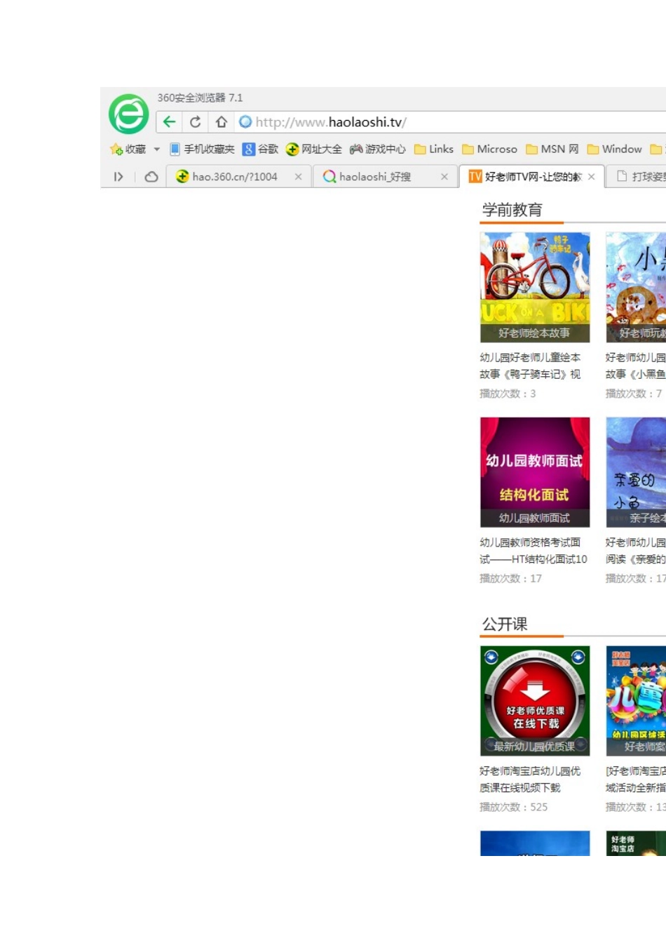Viewport: 666px width, 943px height.
Task: Open the 谷歌 bookmark
Action: (x=260, y=149)
